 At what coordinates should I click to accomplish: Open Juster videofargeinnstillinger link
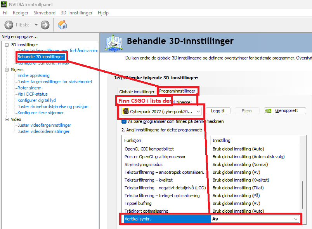click(x=44, y=125)
